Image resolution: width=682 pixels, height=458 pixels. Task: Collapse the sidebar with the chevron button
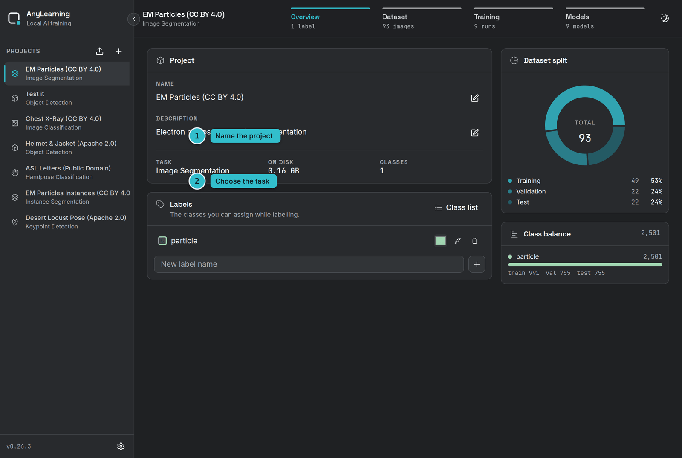(x=133, y=19)
